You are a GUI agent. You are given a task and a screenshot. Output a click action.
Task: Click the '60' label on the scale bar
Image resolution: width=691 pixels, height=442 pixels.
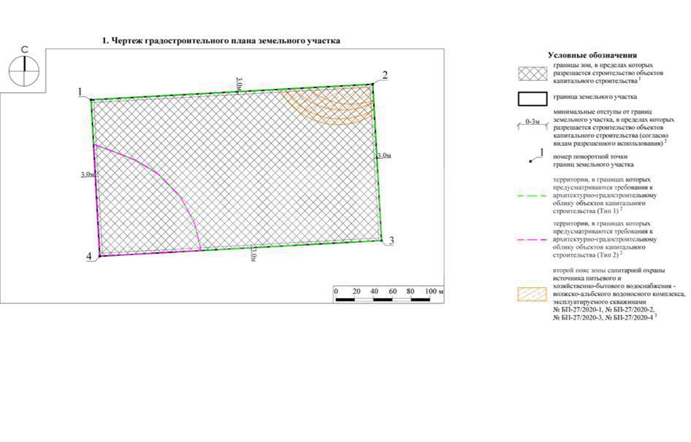393,292
